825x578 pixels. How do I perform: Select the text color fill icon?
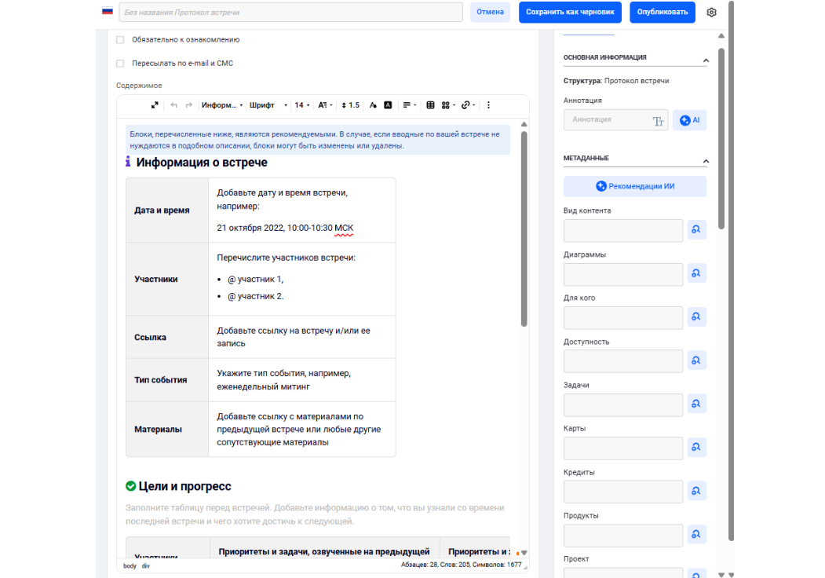[x=373, y=105]
